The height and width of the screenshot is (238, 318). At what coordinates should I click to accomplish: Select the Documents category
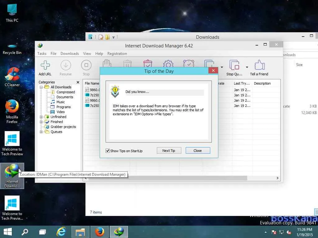click(x=62, y=97)
